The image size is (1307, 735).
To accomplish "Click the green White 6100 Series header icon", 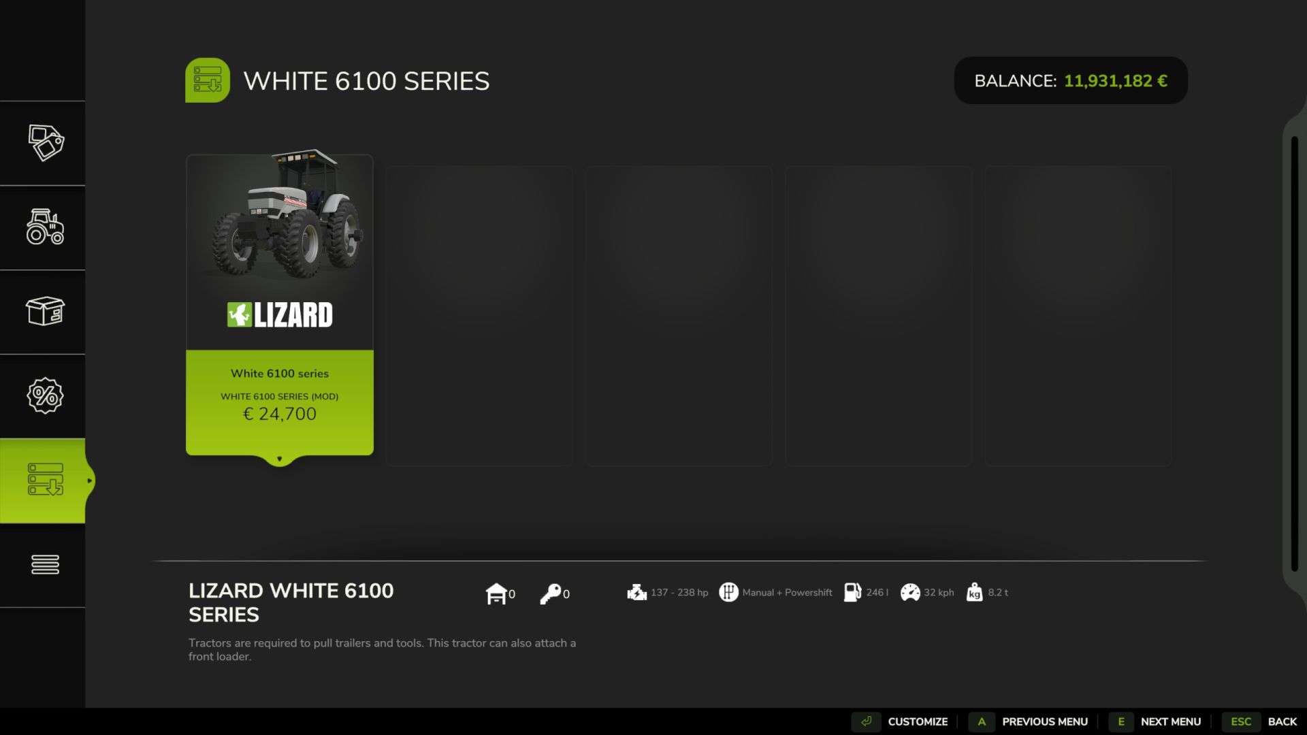I will (208, 80).
